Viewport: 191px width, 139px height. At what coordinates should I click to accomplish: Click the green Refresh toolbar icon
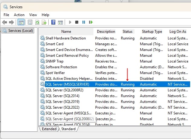pos(37,22)
